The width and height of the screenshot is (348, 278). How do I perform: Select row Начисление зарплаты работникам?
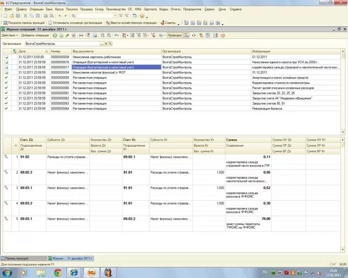tap(172, 57)
